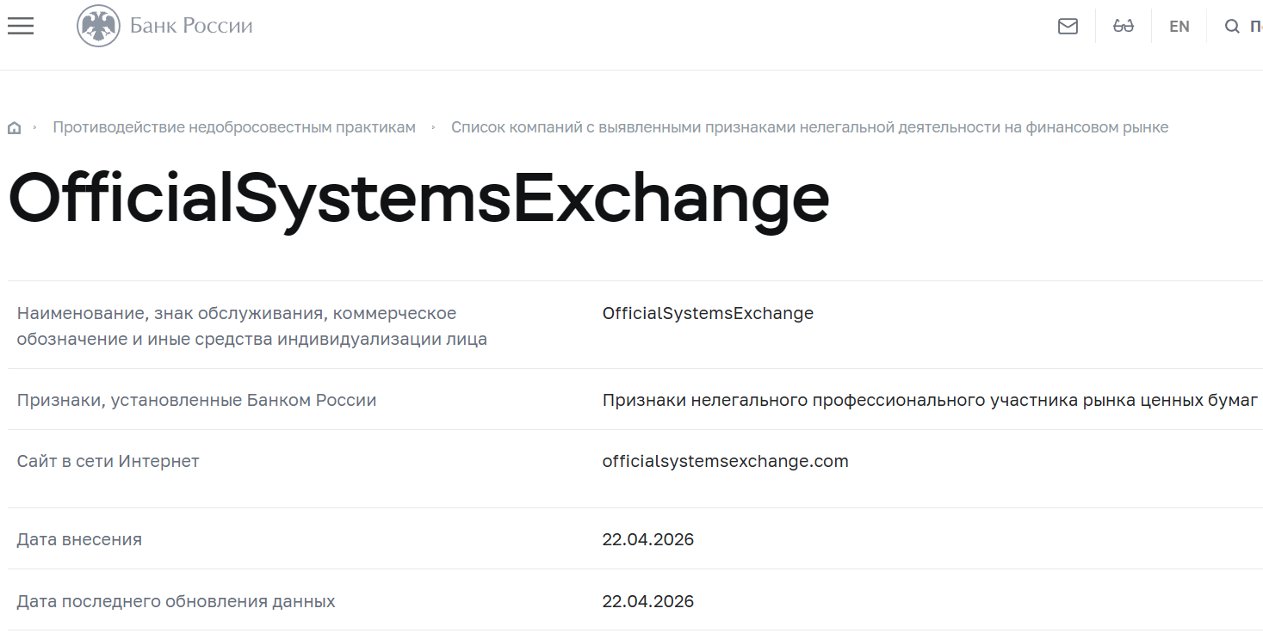1263x633 pixels.
Task: Click the Признаки, установленные Банком России label
Action: (196, 400)
